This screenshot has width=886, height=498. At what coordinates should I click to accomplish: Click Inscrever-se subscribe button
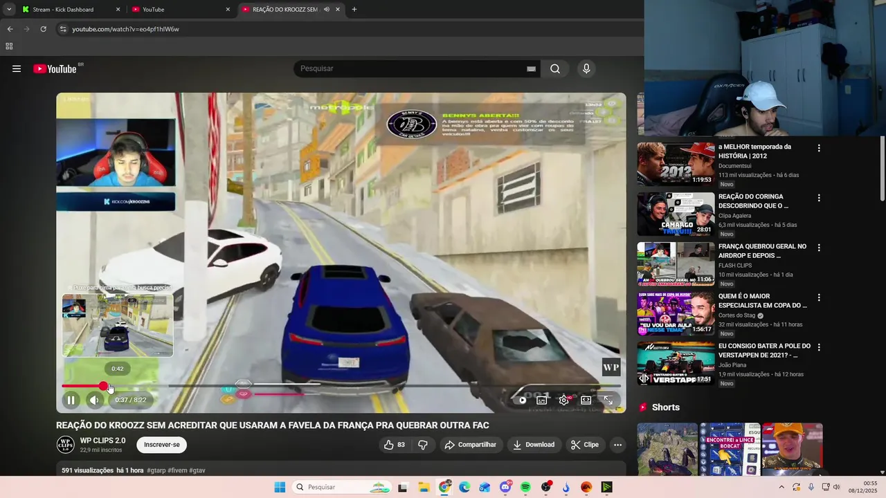click(162, 445)
